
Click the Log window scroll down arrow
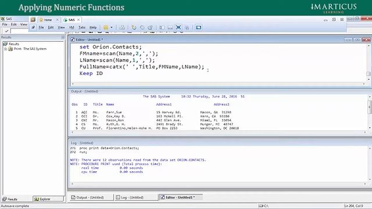pos(370,179)
